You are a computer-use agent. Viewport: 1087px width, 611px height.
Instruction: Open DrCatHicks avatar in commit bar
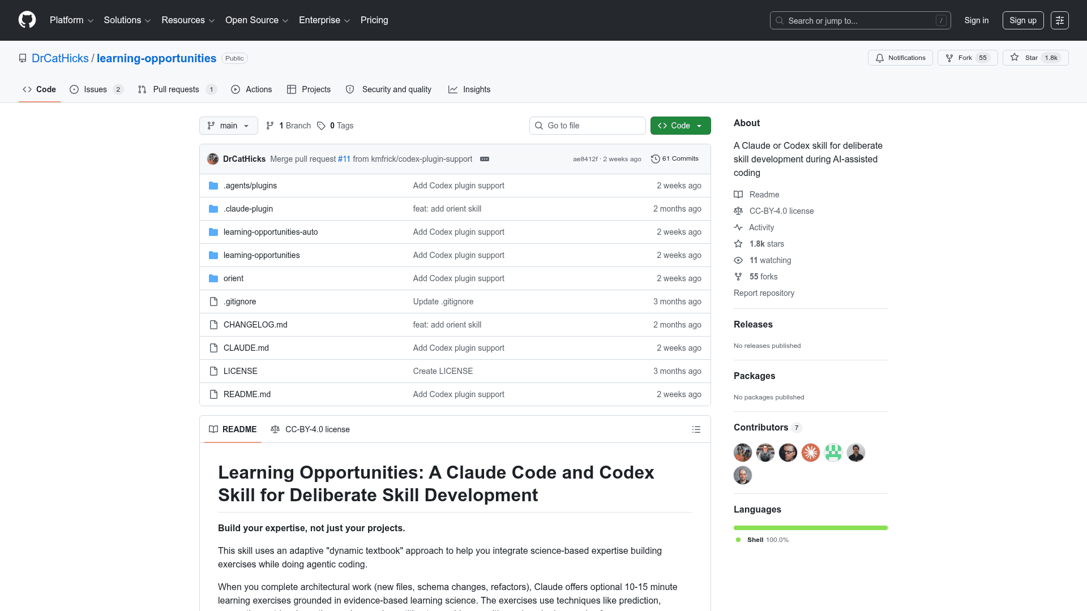[213, 159]
